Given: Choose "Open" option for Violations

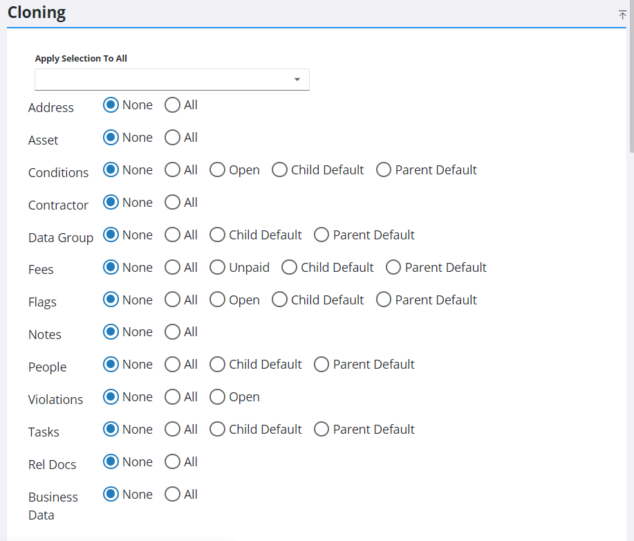Looking at the screenshot, I should click(217, 397).
